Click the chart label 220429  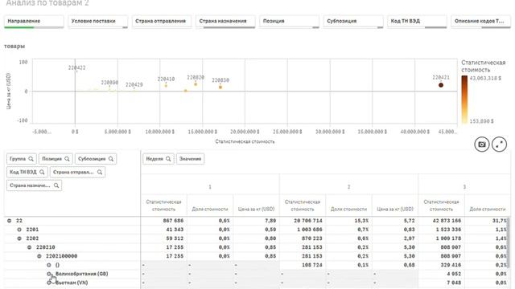tap(134, 84)
